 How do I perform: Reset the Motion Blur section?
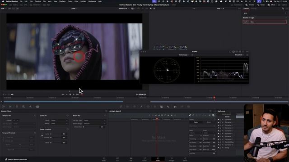tap(105, 116)
